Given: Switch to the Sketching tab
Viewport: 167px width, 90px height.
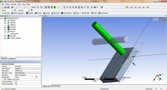Looking at the screenshot, I should 4,58.
